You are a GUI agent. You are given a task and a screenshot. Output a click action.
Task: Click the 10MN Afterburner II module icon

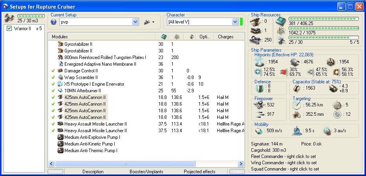(x=60, y=91)
